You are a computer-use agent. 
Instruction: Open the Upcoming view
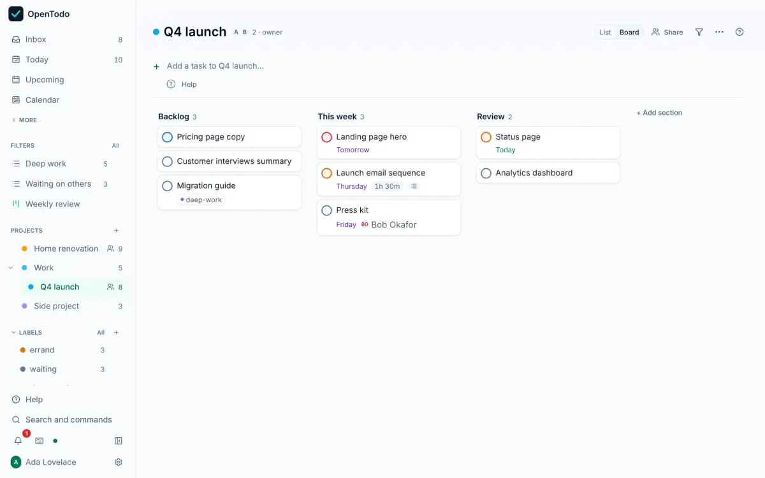pos(68,80)
